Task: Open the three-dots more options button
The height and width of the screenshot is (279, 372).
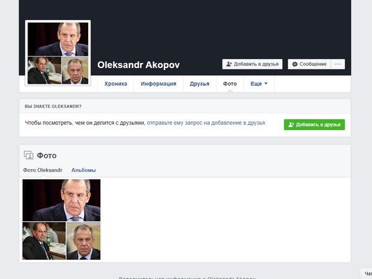Action: (338, 64)
